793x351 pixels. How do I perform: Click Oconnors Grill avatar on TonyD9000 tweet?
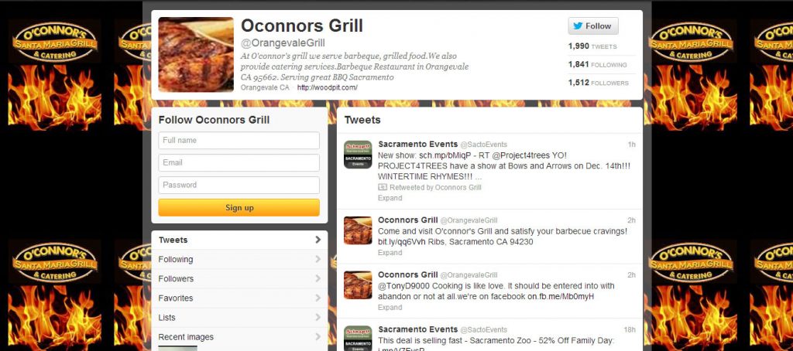coord(358,285)
